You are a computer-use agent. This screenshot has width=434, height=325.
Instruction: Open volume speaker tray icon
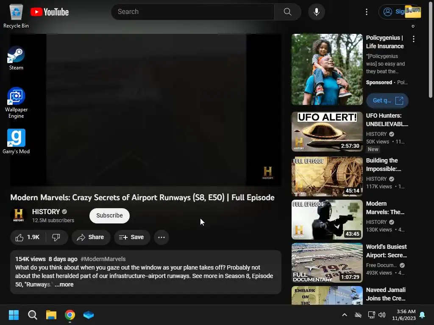tap(382, 315)
